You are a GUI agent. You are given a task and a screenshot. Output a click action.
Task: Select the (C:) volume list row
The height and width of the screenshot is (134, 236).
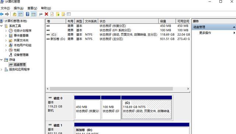[118, 35]
